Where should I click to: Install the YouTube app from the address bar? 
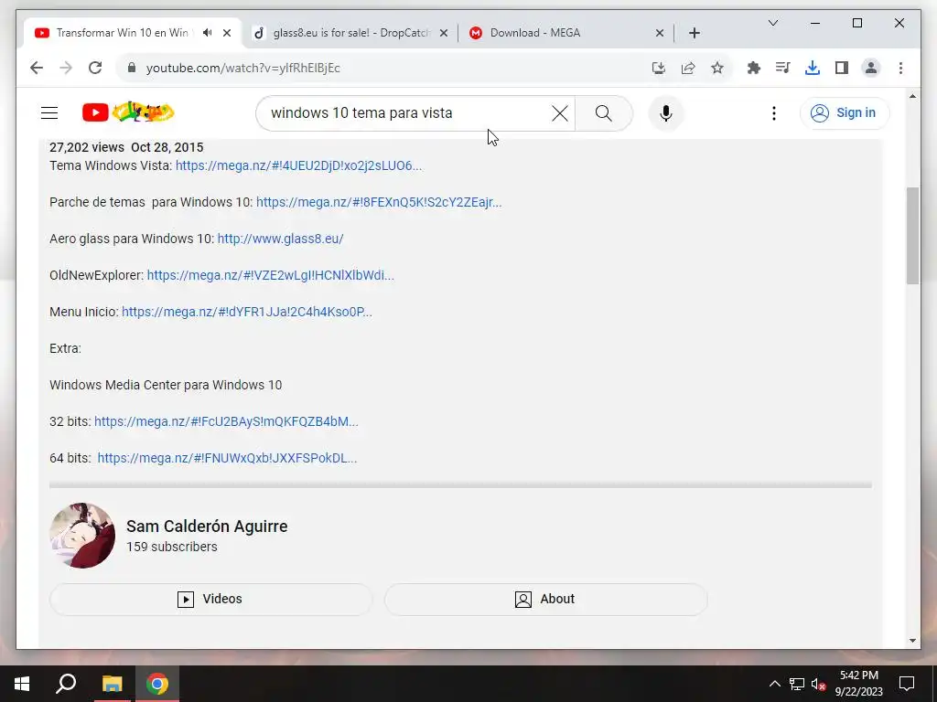click(659, 68)
